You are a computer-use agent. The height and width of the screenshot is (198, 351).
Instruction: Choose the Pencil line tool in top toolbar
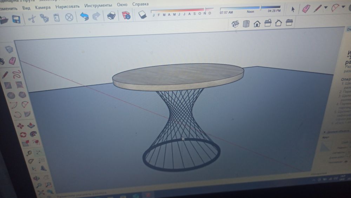click(x=318, y=8)
